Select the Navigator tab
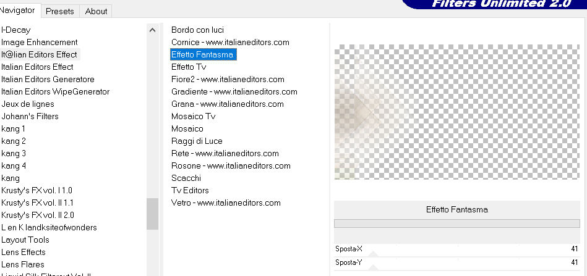This screenshot has height=276, width=587. 20,10
